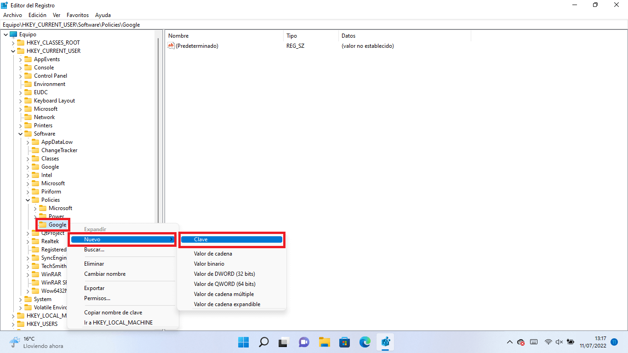Screen dimensions: 628x353
Task: Select the Google key under Policies
Action: [x=57, y=225]
